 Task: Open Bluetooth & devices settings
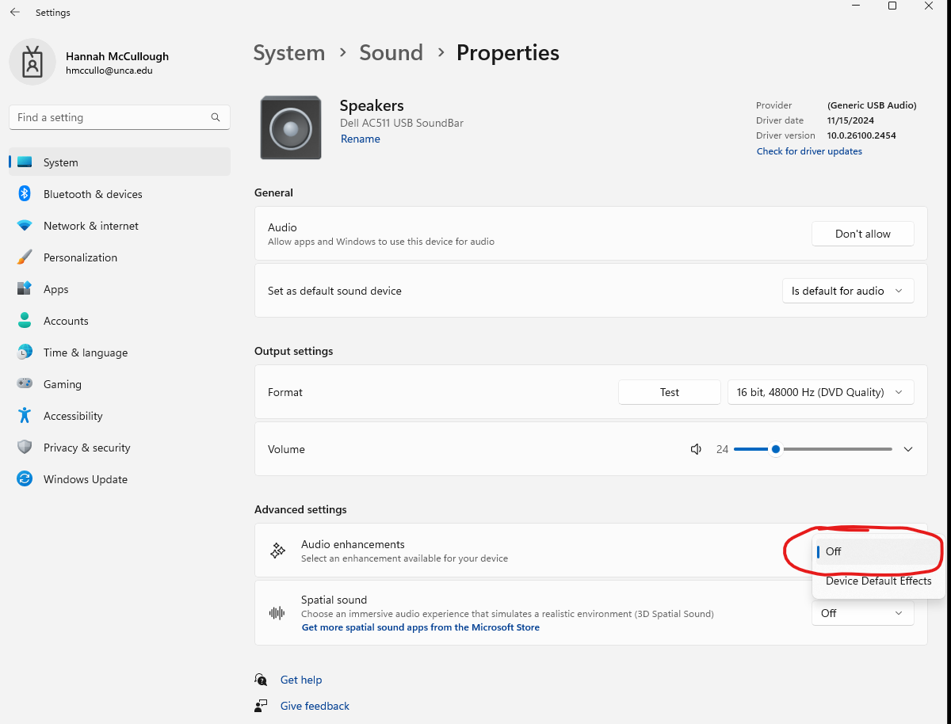coord(93,193)
